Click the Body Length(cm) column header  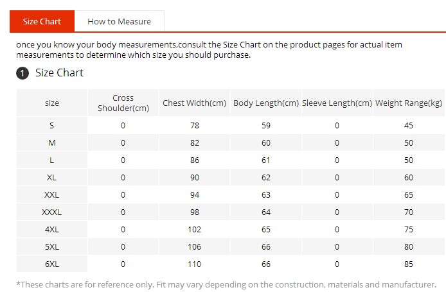pos(265,103)
